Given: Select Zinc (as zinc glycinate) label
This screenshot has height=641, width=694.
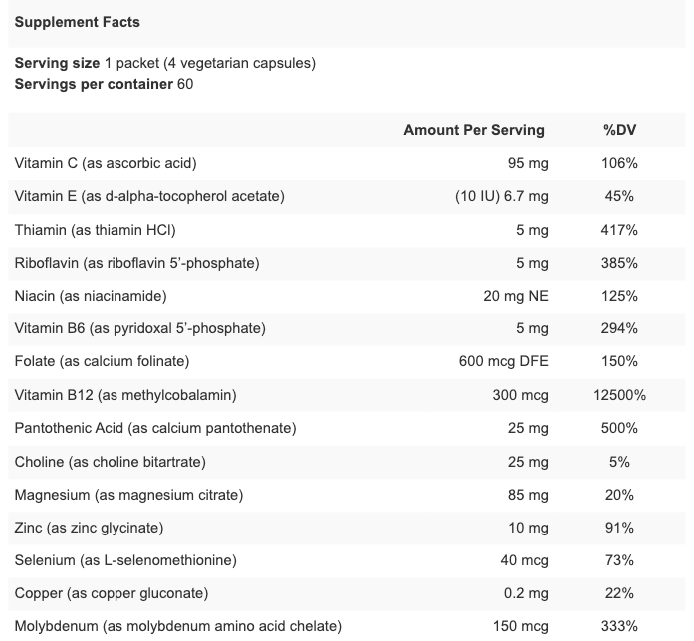Looking at the screenshot, I should (89, 528).
